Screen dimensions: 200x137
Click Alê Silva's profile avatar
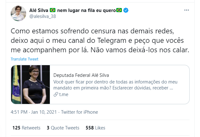[x=18, y=13]
